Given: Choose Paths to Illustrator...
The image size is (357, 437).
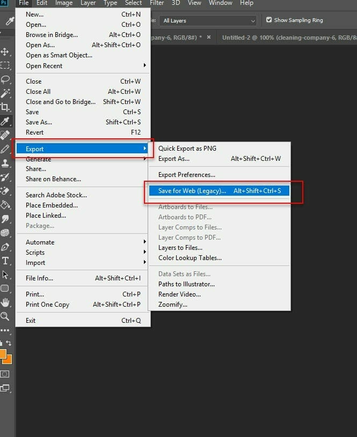Looking at the screenshot, I should coord(219,284).
